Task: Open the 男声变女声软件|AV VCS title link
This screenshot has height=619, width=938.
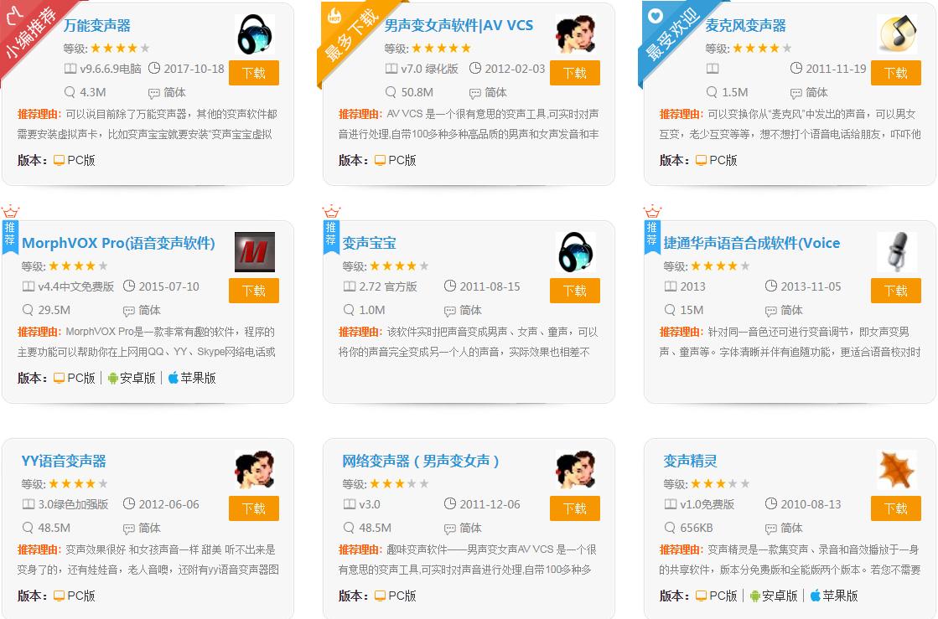Action: 459,26
